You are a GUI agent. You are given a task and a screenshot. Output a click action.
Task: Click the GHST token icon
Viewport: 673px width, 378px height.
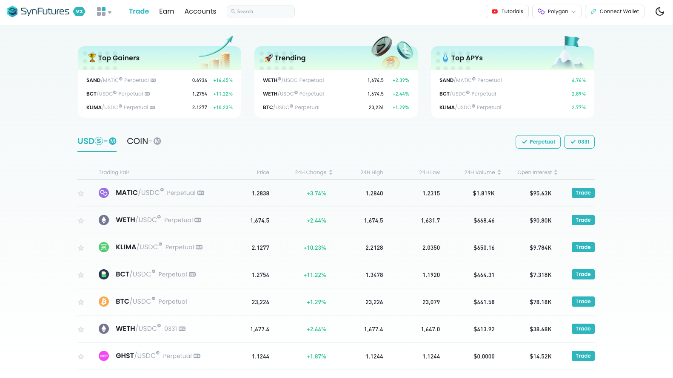click(x=104, y=356)
